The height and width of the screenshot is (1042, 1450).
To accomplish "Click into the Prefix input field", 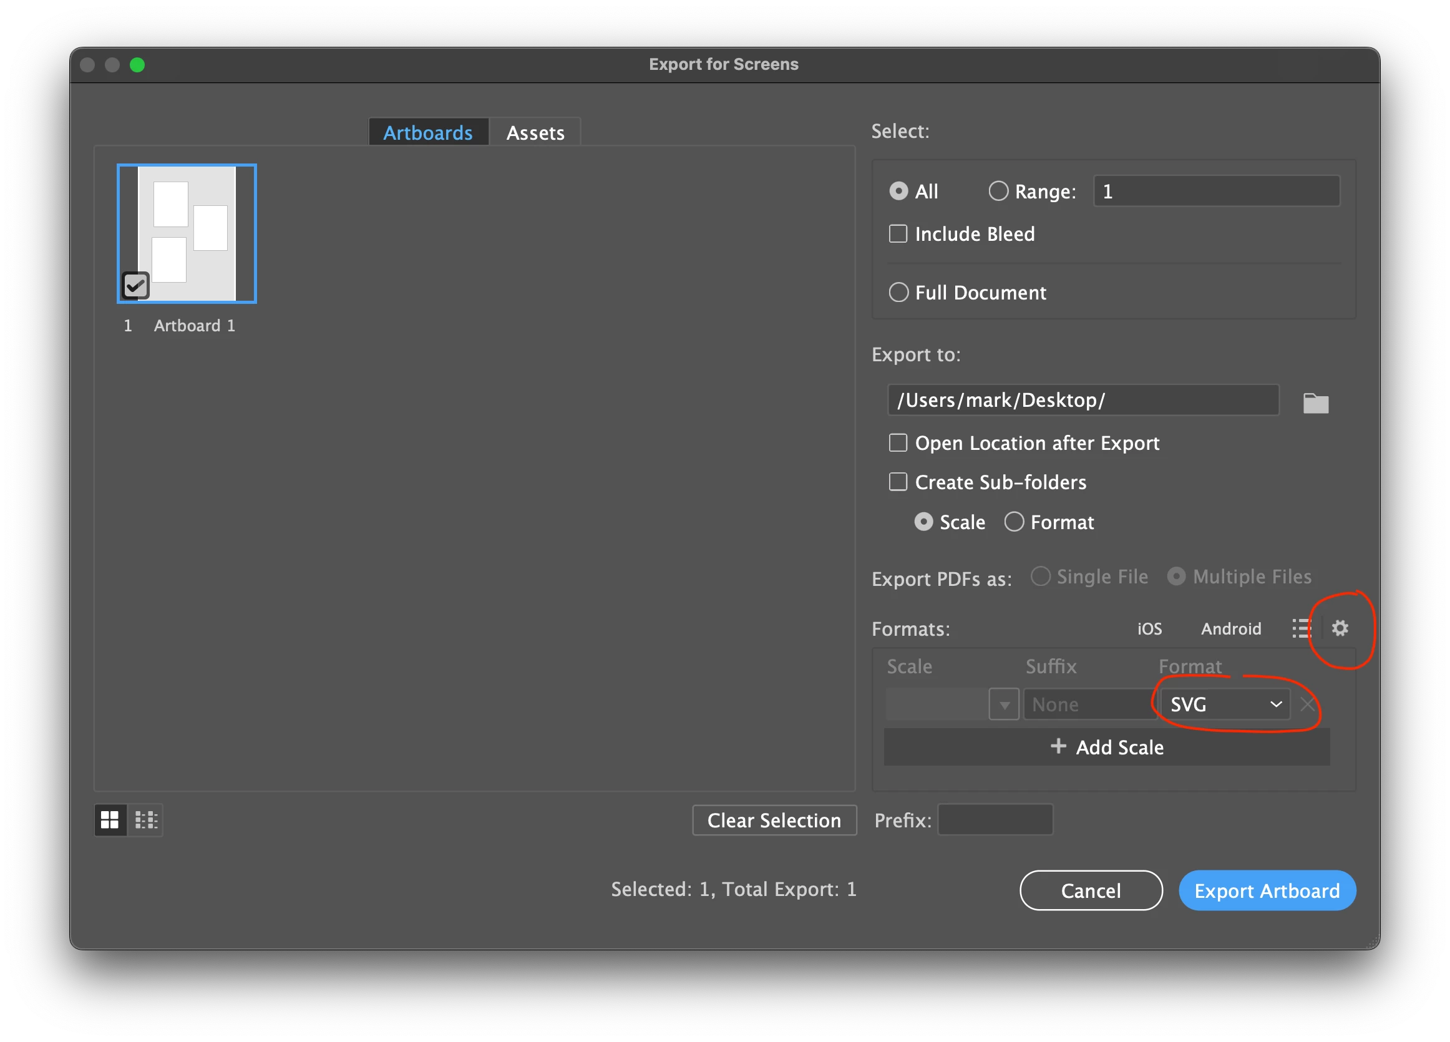I will point(995,820).
